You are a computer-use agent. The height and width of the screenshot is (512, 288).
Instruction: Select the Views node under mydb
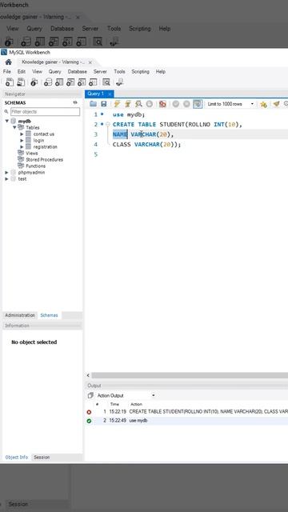[32, 153]
